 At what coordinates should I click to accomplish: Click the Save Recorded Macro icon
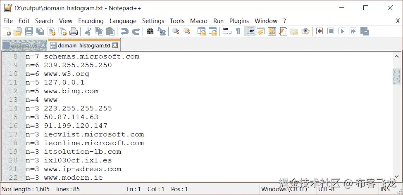[365, 31]
